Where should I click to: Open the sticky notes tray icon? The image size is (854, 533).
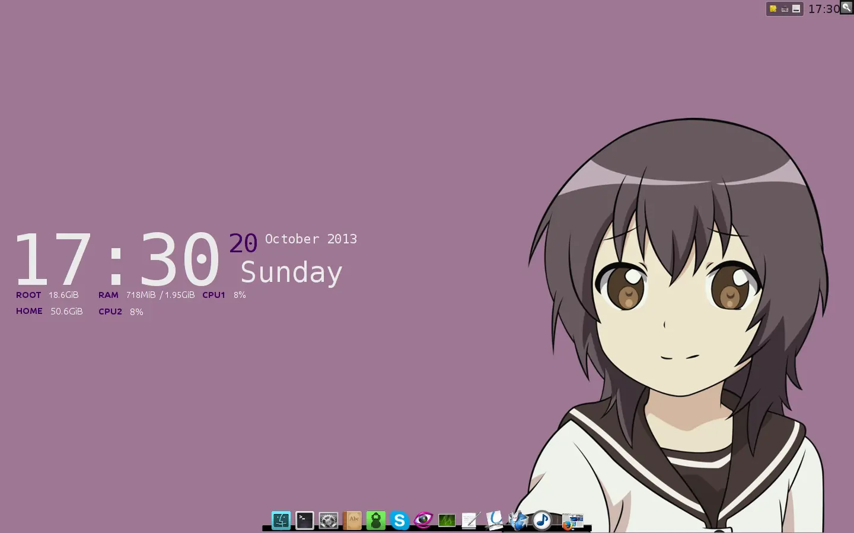pyautogui.click(x=773, y=8)
